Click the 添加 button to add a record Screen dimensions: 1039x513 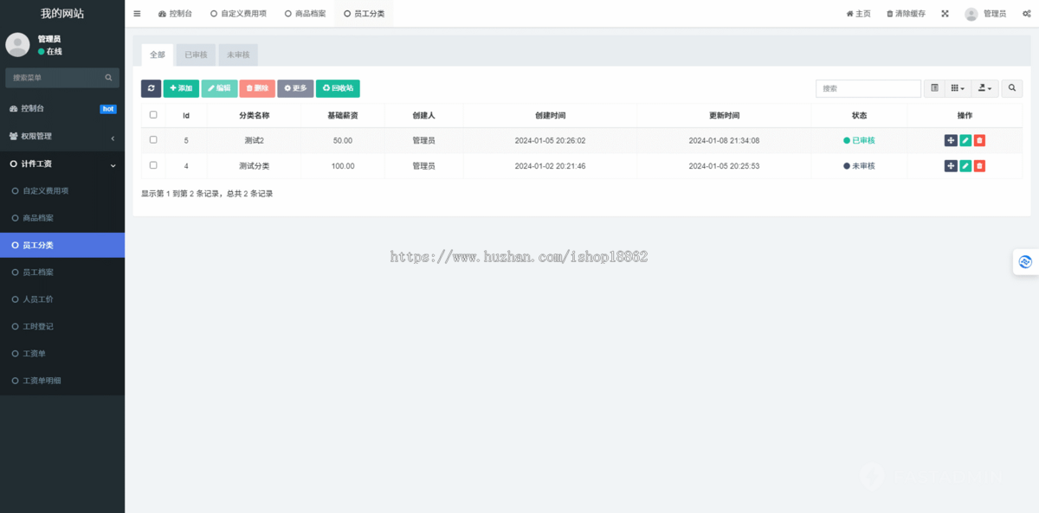point(180,88)
